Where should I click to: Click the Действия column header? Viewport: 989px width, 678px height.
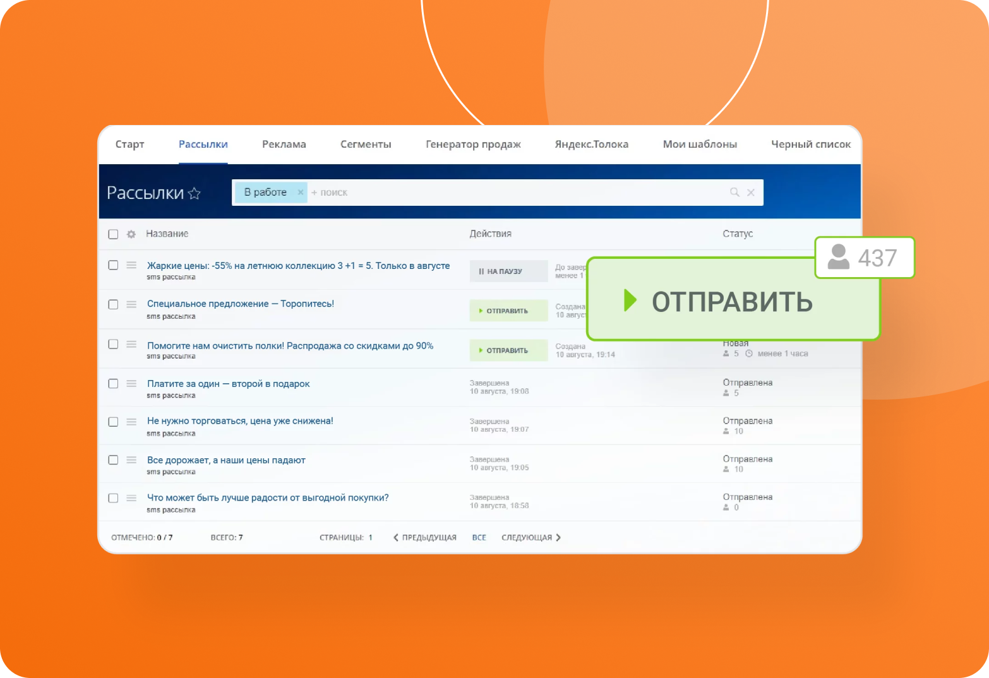(x=490, y=234)
